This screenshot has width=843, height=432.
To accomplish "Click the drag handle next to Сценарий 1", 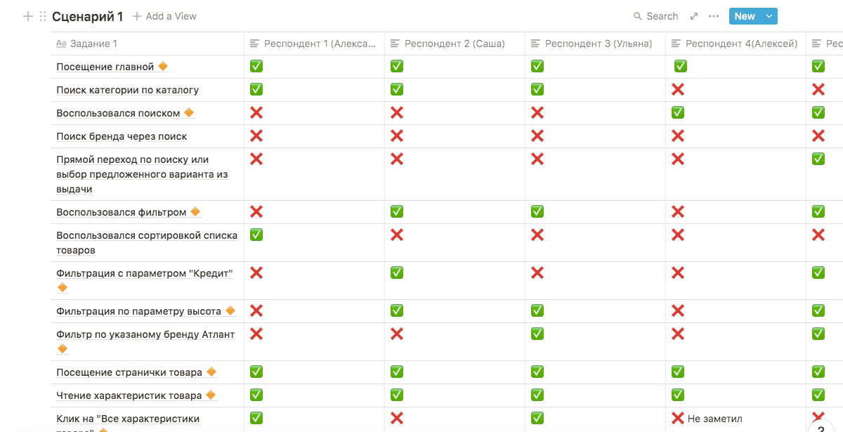I will point(43,16).
